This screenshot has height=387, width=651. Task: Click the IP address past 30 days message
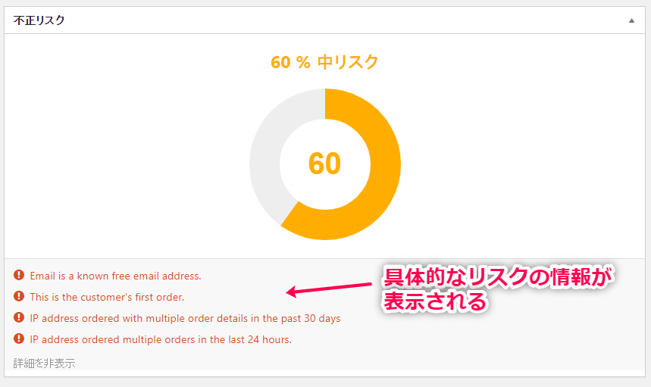185,318
